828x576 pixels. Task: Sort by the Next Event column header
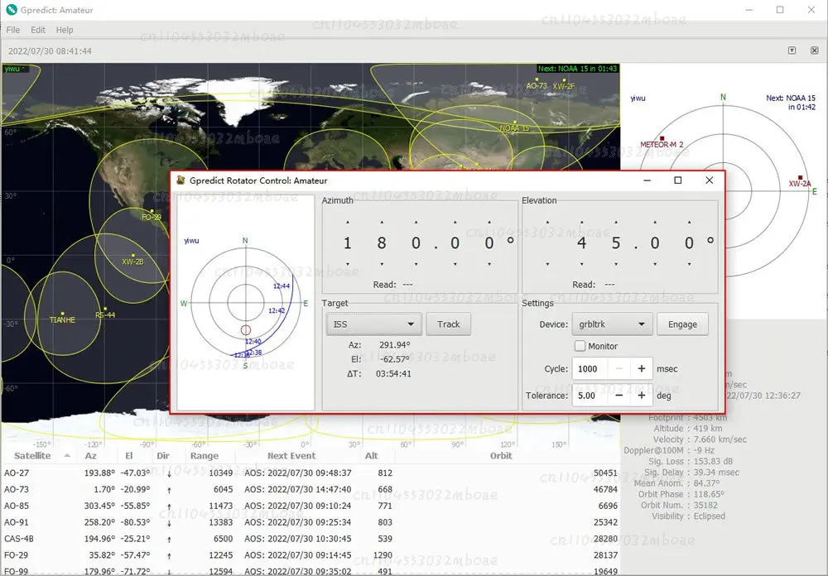pos(291,456)
